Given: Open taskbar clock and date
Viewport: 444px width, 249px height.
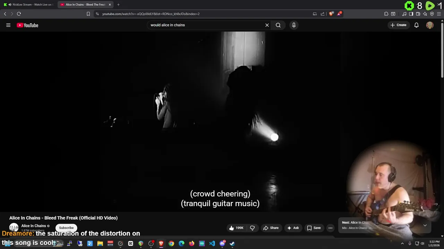Looking at the screenshot, I should pos(434,243).
